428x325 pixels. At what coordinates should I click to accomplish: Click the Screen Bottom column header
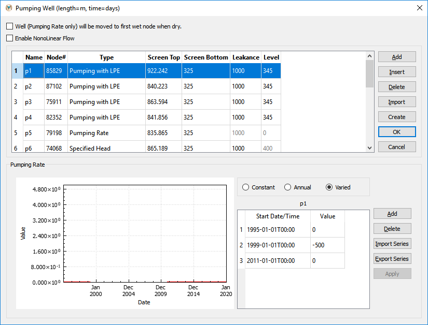[206, 57]
